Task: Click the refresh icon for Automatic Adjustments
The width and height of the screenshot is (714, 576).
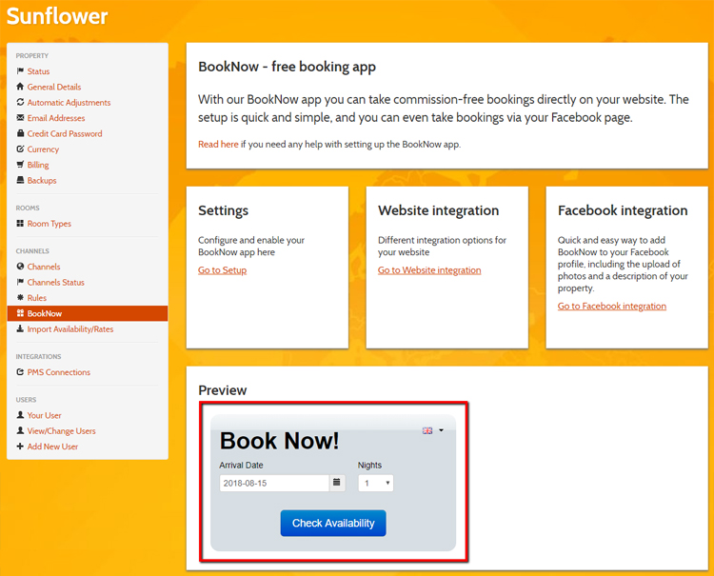Action: tap(20, 102)
